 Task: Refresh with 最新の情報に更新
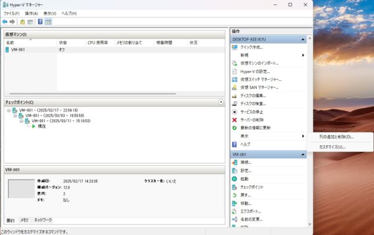255,128
